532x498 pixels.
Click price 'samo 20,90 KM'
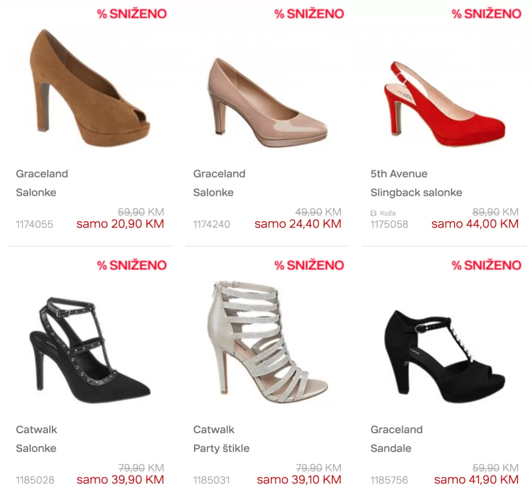pos(120,224)
